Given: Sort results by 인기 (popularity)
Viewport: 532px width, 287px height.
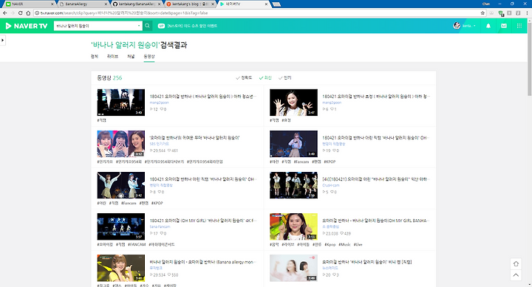Looking at the screenshot, I should (285, 78).
